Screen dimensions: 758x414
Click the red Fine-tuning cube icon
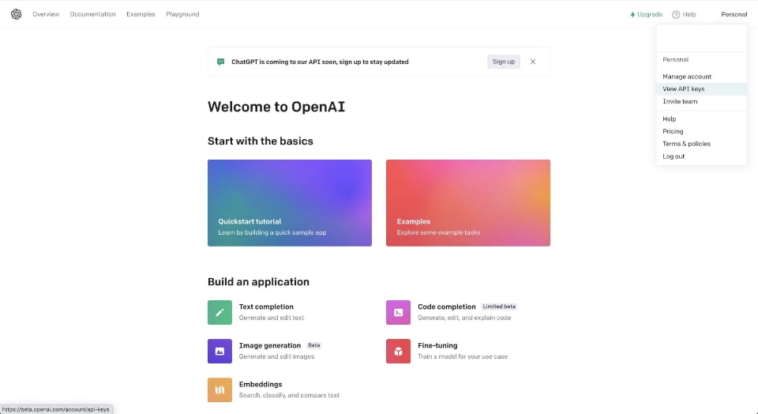(398, 351)
